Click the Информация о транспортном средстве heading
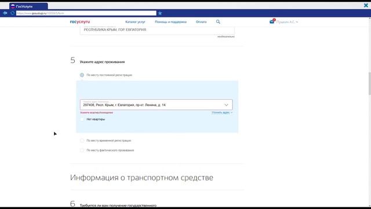 pyautogui.click(x=141, y=178)
